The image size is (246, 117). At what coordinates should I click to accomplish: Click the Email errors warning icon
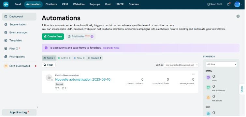(x=208, y=97)
